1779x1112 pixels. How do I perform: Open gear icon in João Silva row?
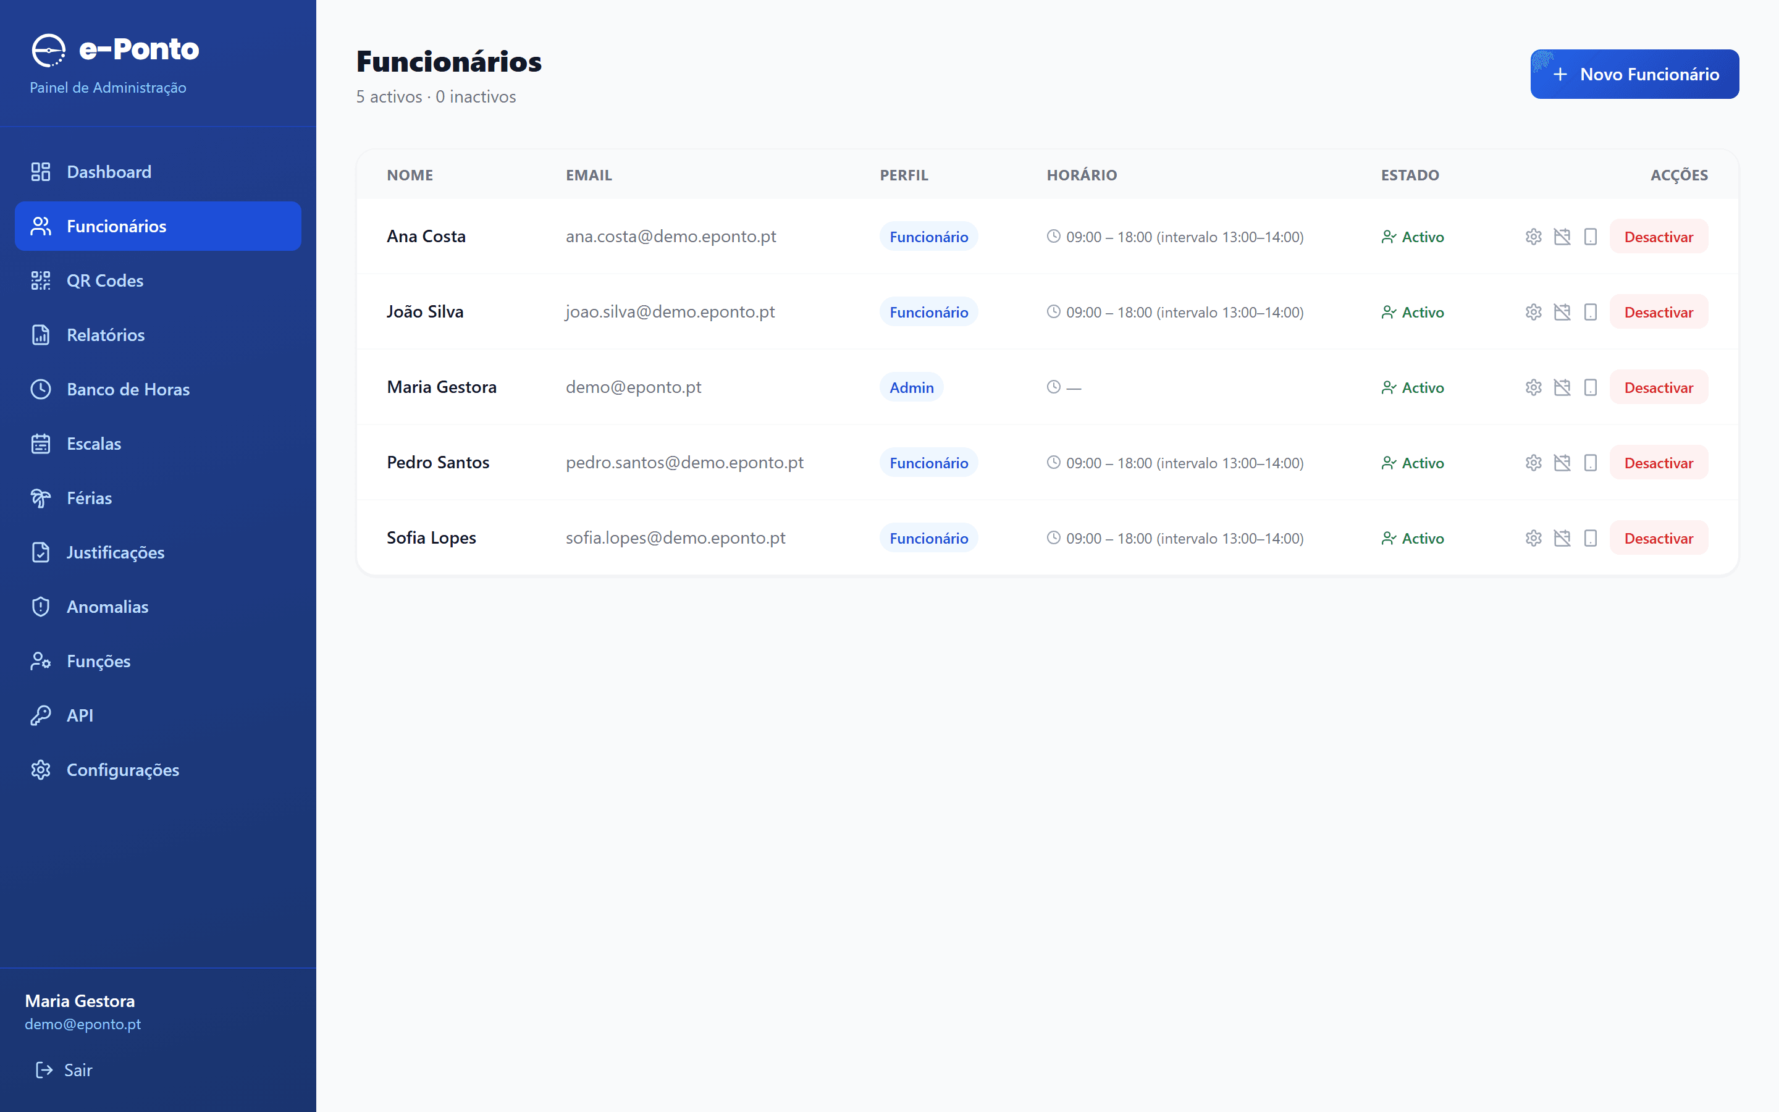pyautogui.click(x=1533, y=312)
